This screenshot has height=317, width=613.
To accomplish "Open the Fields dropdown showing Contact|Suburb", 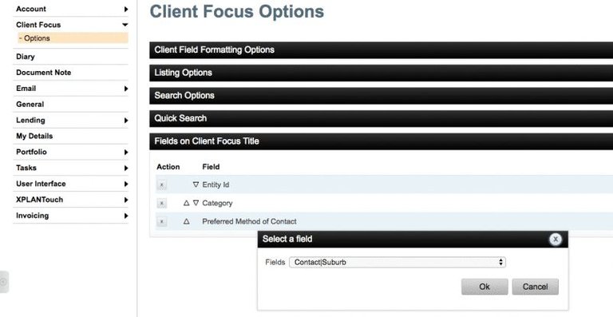I will (x=397, y=262).
